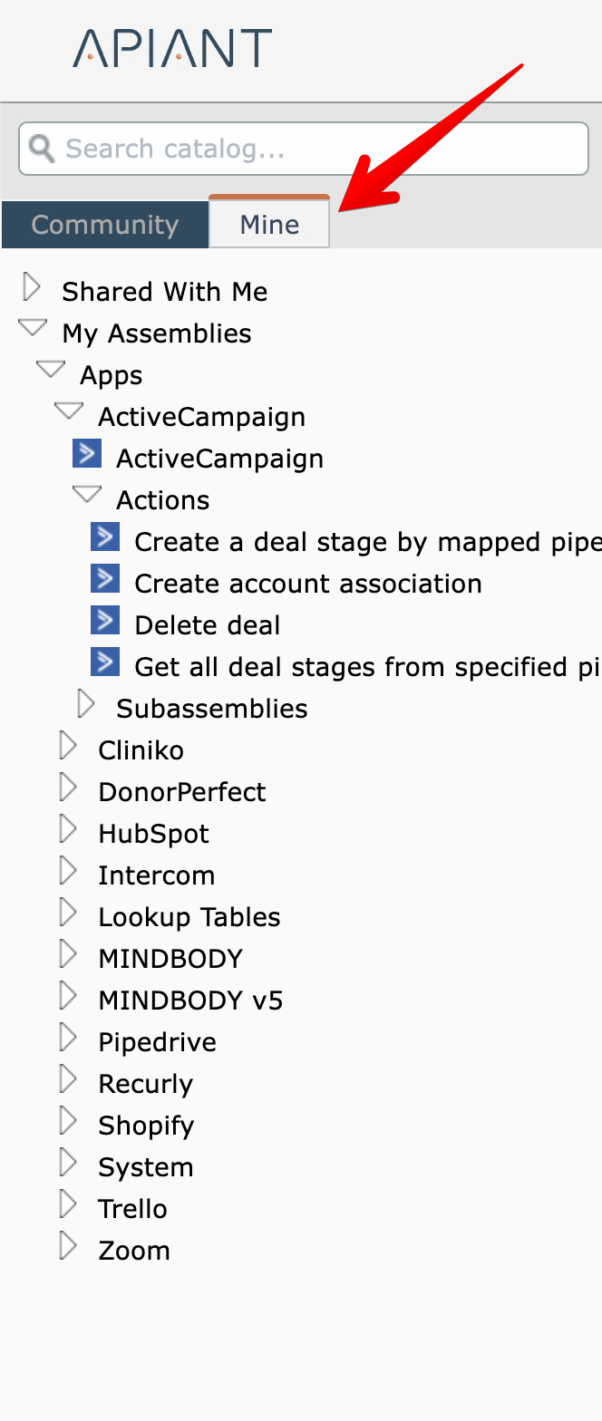Image resolution: width=602 pixels, height=1421 pixels.
Task: Expand the HubSpot app folder
Action: [68, 830]
